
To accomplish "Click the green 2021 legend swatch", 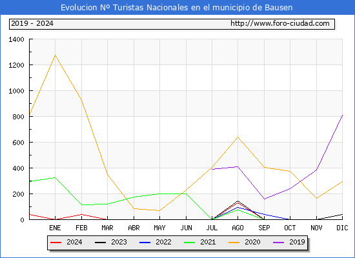I will [190, 243].
